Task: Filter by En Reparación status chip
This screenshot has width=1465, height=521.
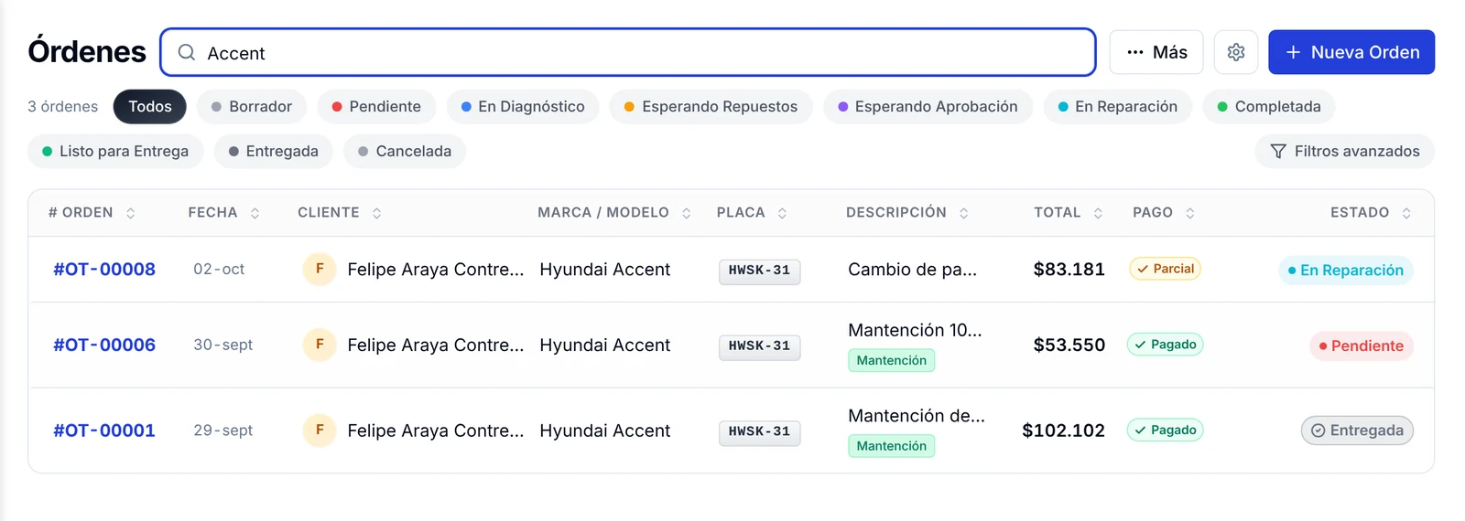Action: coord(1118,106)
